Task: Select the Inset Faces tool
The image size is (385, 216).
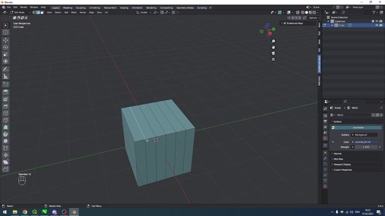Action: [x=5, y=99]
